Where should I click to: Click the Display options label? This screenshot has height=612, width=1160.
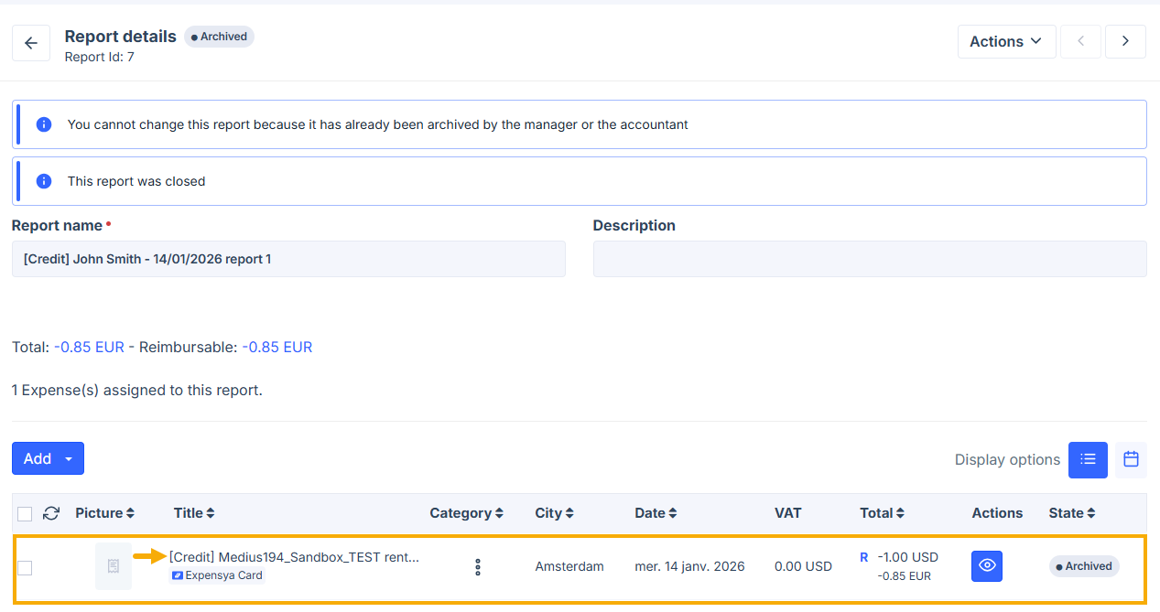pos(1007,459)
